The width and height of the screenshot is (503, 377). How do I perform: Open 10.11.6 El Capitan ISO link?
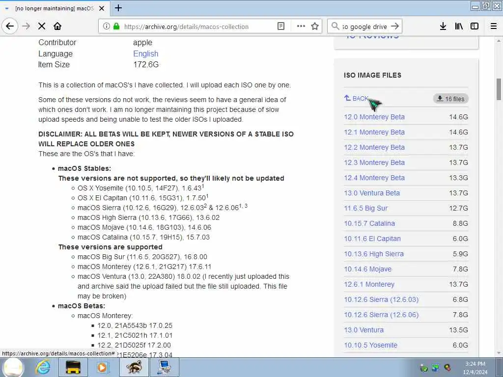click(x=372, y=239)
